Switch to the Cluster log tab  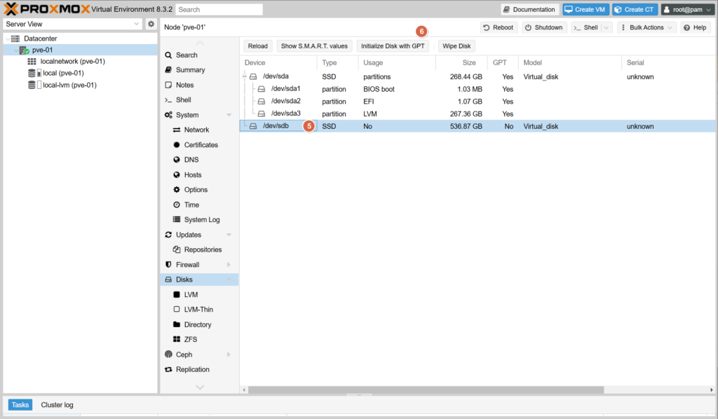pyautogui.click(x=57, y=404)
